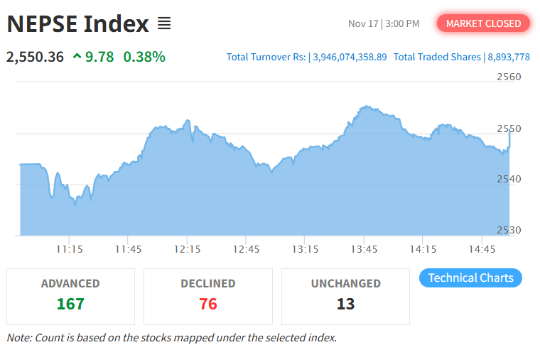The height and width of the screenshot is (357, 540).
Task: Click the 9.78 point change value
Action: tap(99, 56)
